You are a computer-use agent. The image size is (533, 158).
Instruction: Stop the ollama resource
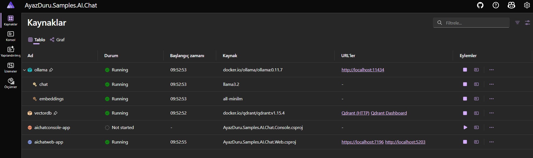[x=465, y=70]
